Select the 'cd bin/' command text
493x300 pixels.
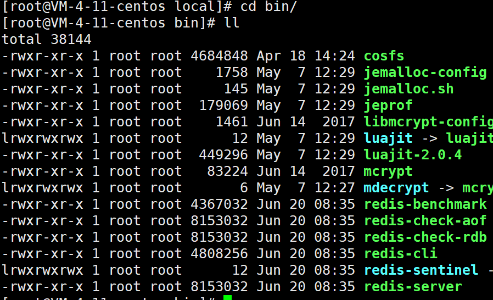coord(269,7)
